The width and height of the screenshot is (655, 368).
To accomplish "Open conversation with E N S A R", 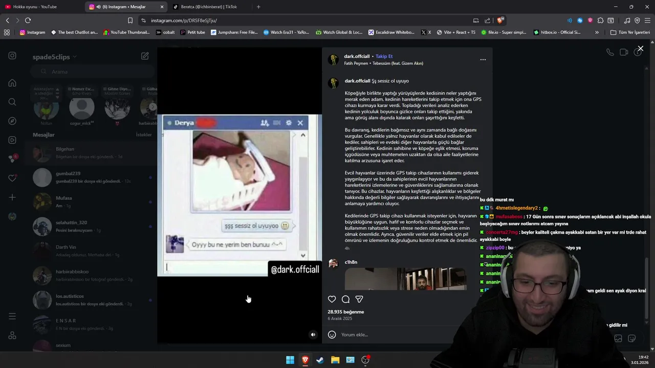I will [93, 324].
